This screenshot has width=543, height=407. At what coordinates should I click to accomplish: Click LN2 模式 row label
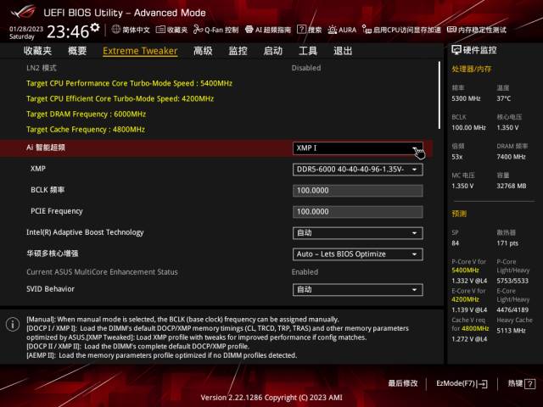[42, 68]
